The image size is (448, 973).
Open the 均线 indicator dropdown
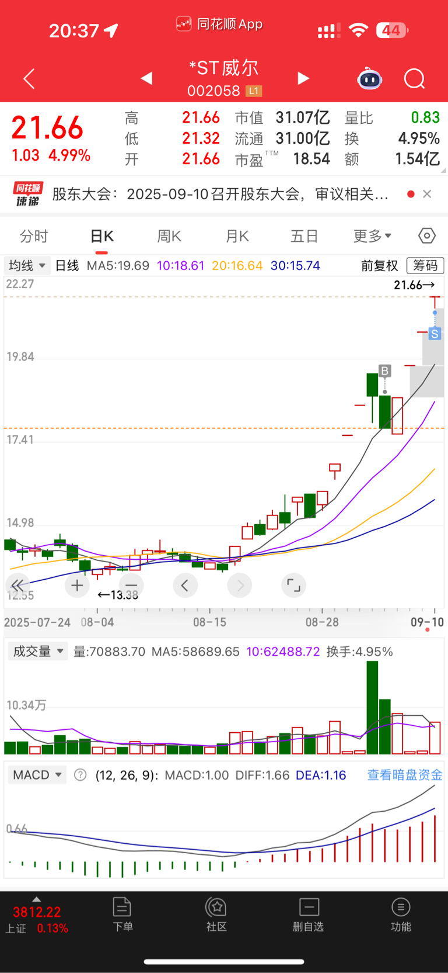point(27,265)
